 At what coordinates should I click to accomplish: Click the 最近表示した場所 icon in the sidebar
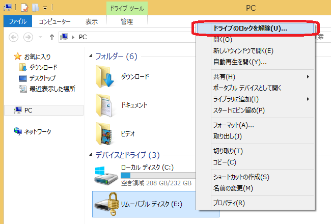23,89
